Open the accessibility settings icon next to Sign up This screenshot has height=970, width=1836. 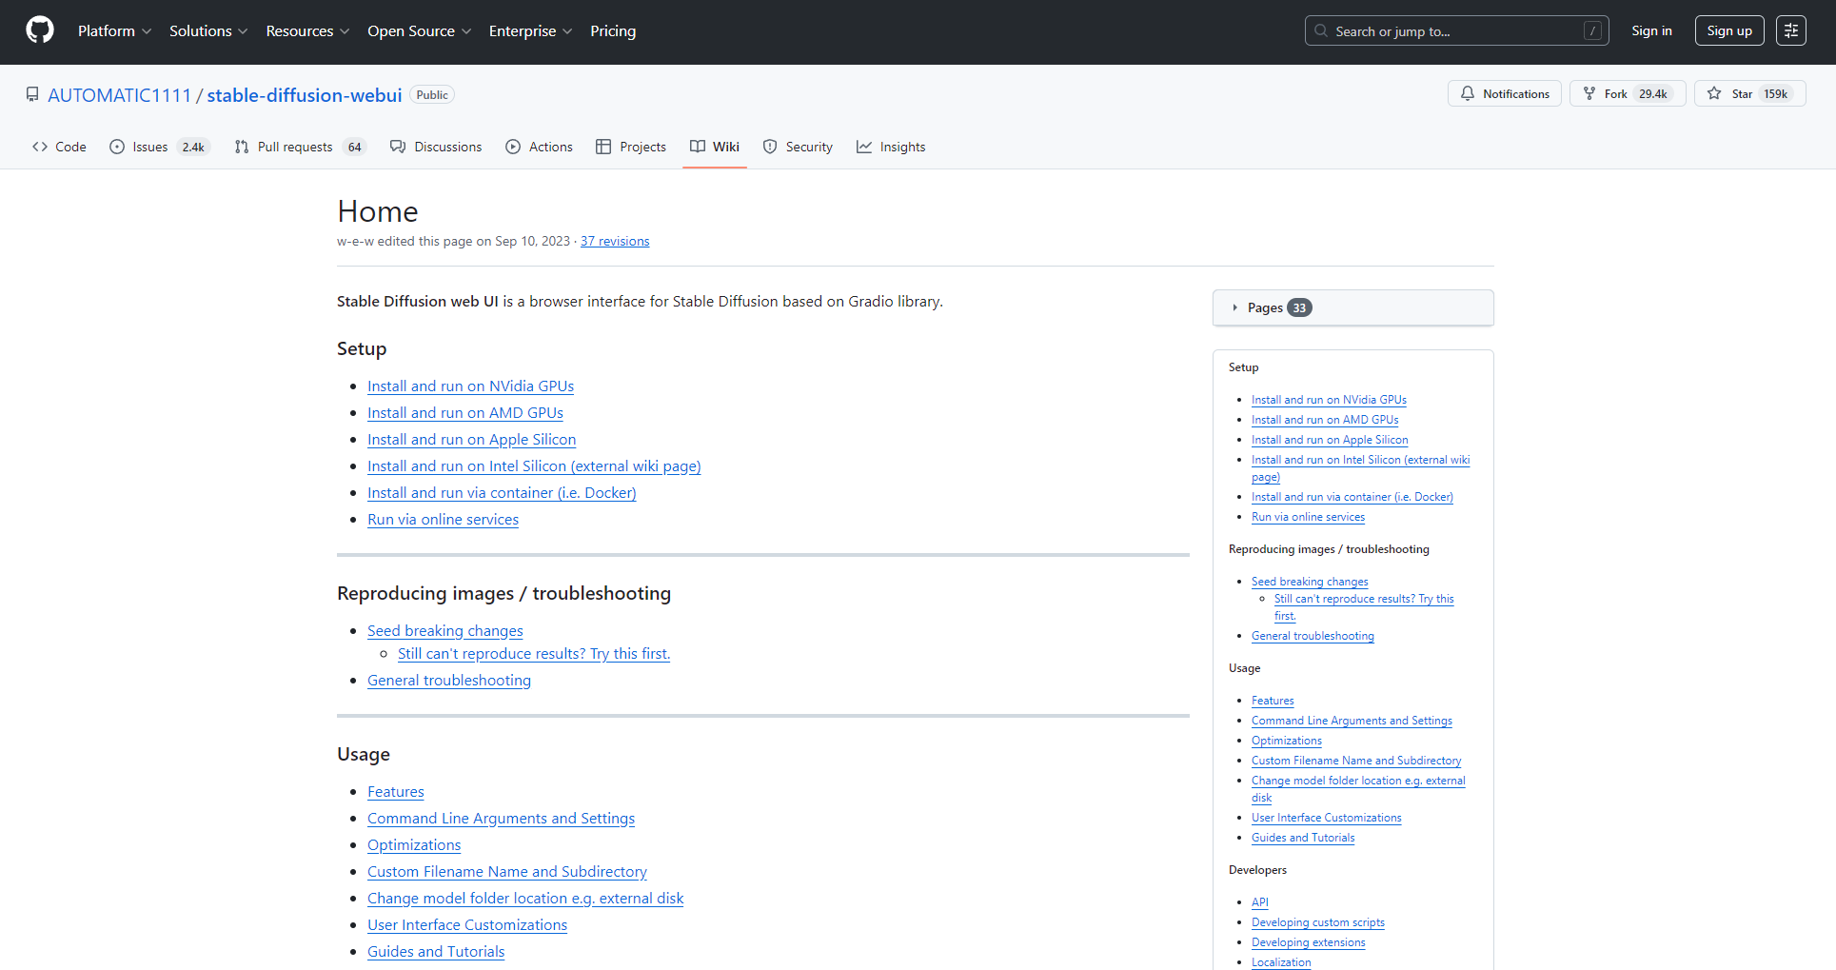1790,30
